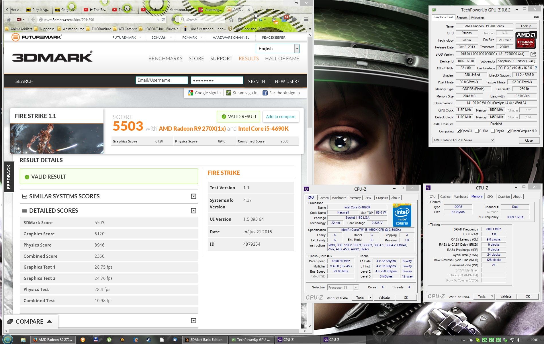Click Validate in the CPU-Z CPU window

pyautogui.click(x=384, y=298)
